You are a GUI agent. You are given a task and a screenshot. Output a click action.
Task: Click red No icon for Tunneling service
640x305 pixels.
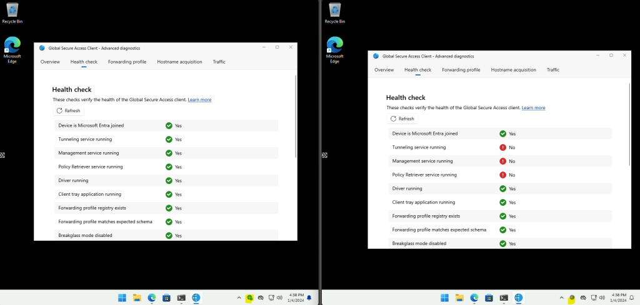pos(503,147)
